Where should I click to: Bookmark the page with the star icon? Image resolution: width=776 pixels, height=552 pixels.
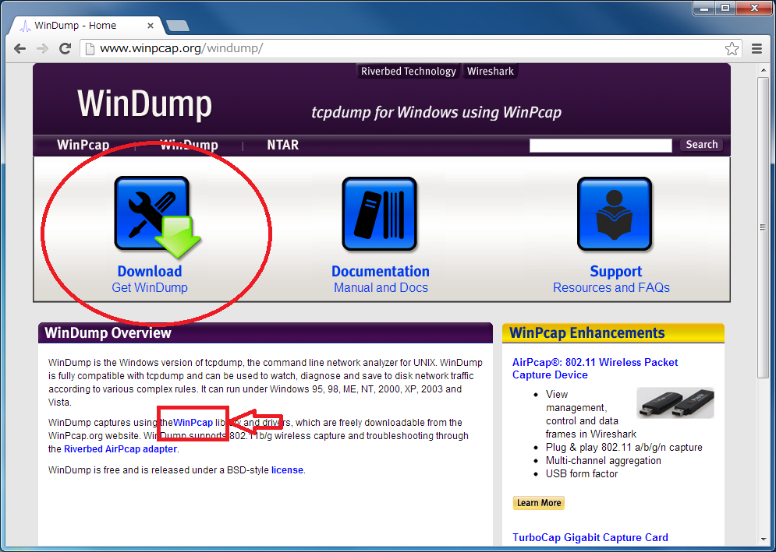[732, 48]
